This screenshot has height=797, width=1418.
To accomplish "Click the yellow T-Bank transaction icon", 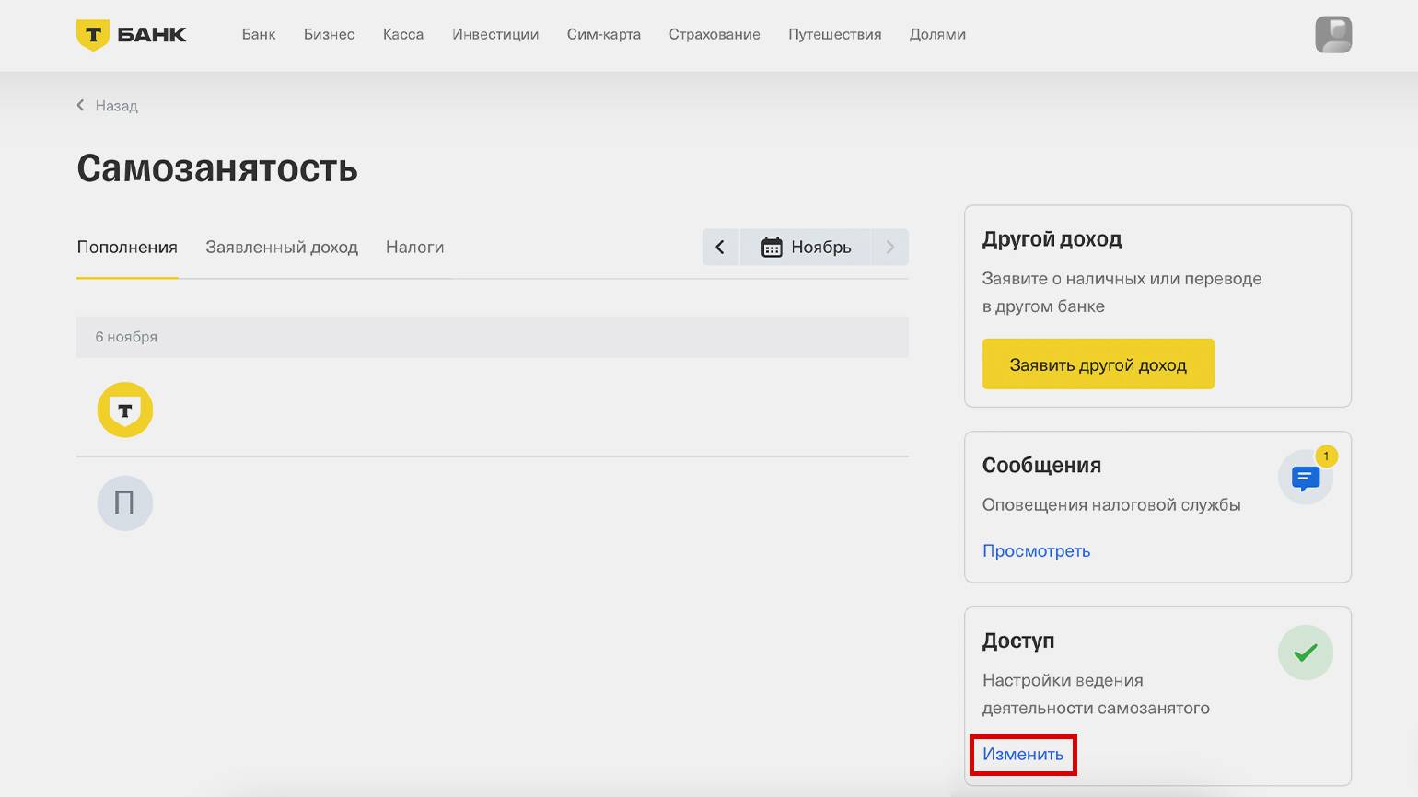I will pyautogui.click(x=125, y=410).
